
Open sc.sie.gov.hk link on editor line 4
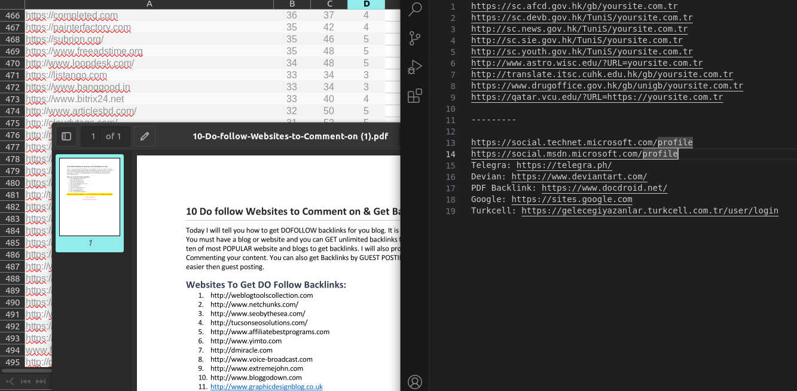pyautogui.click(x=576, y=41)
